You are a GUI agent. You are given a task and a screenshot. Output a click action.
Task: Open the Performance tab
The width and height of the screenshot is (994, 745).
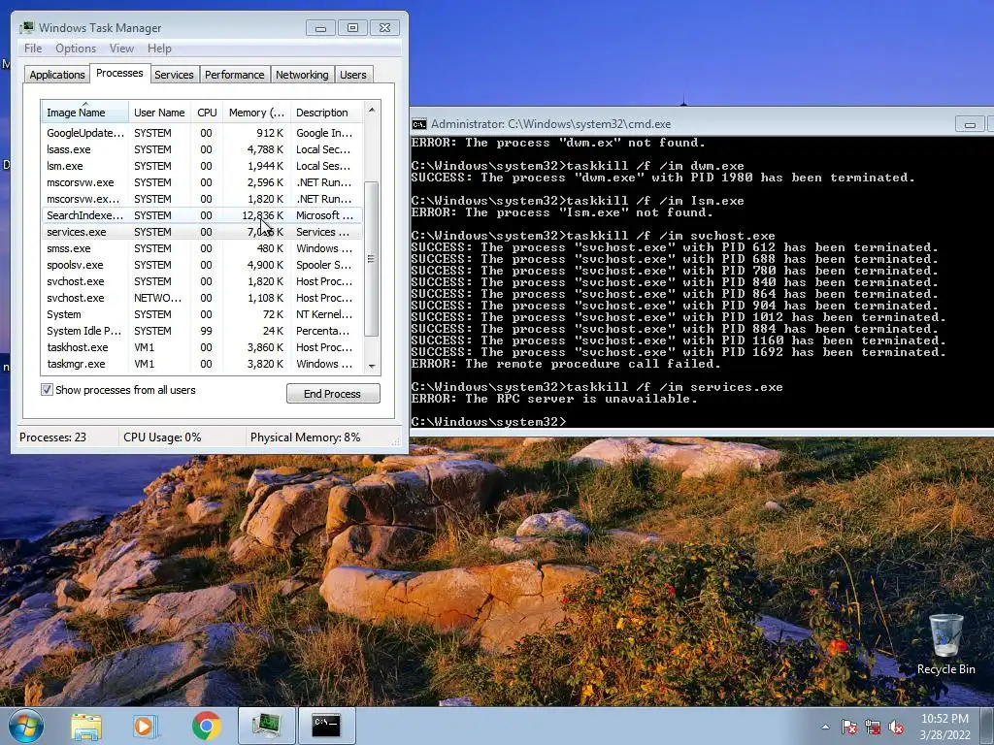tap(234, 74)
